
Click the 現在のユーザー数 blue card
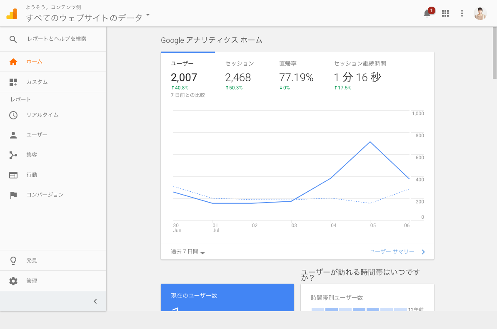click(227, 297)
